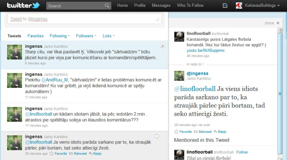Viewport: 287px width, 160px height.
Task: Click @AndRuu_M mention link
Action: [x=55, y=80]
